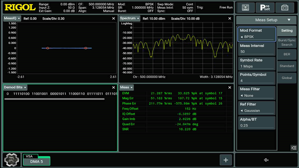The image size is (299, 168).
Task: Click Spectrum Ref: 10.00 dBm value
Action: coord(154,19)
